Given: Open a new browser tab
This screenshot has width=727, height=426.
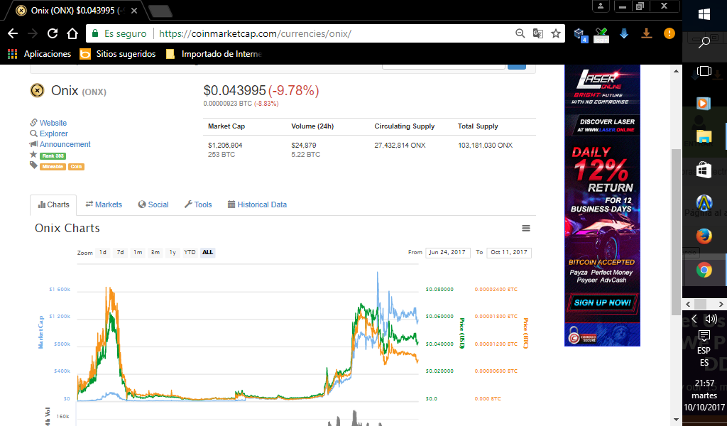Looking at the screenshot, I should [160, 11].
